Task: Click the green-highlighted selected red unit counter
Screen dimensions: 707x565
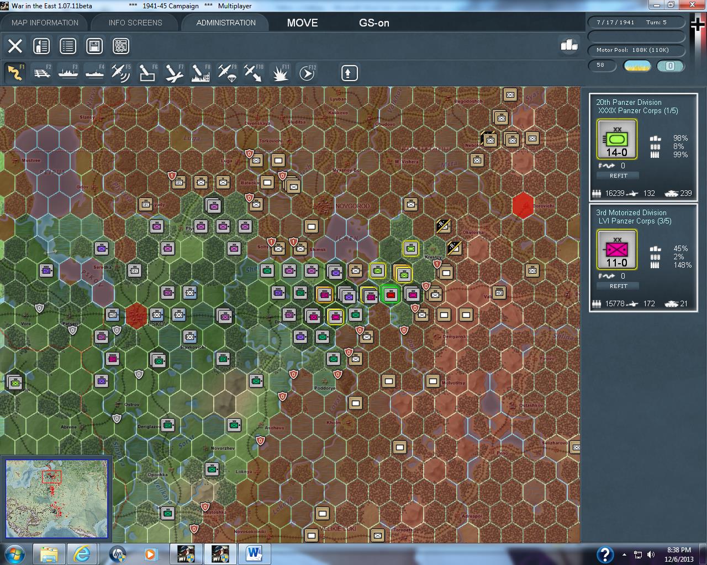Action: pyautogui.click(x=391, y=294)
